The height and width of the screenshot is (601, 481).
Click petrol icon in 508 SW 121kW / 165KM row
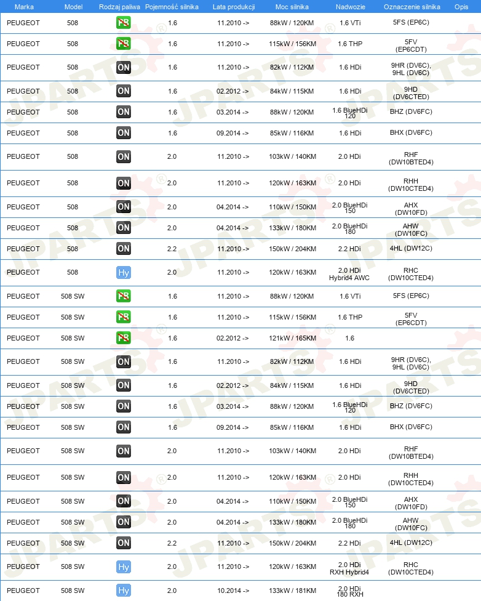pyautogui.click(x=123, y=338)
